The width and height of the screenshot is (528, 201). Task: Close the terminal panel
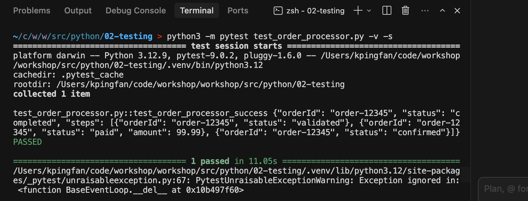[457, 11]
